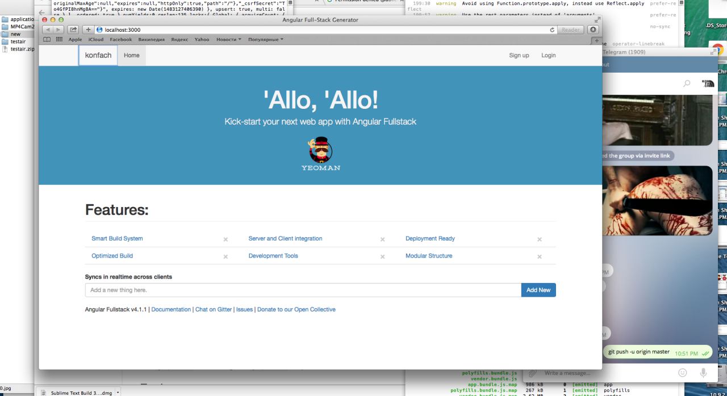727x396 pixels.
Task: Open the Optimized Build link
Action: pyautogui.click(x=112, y=256)
